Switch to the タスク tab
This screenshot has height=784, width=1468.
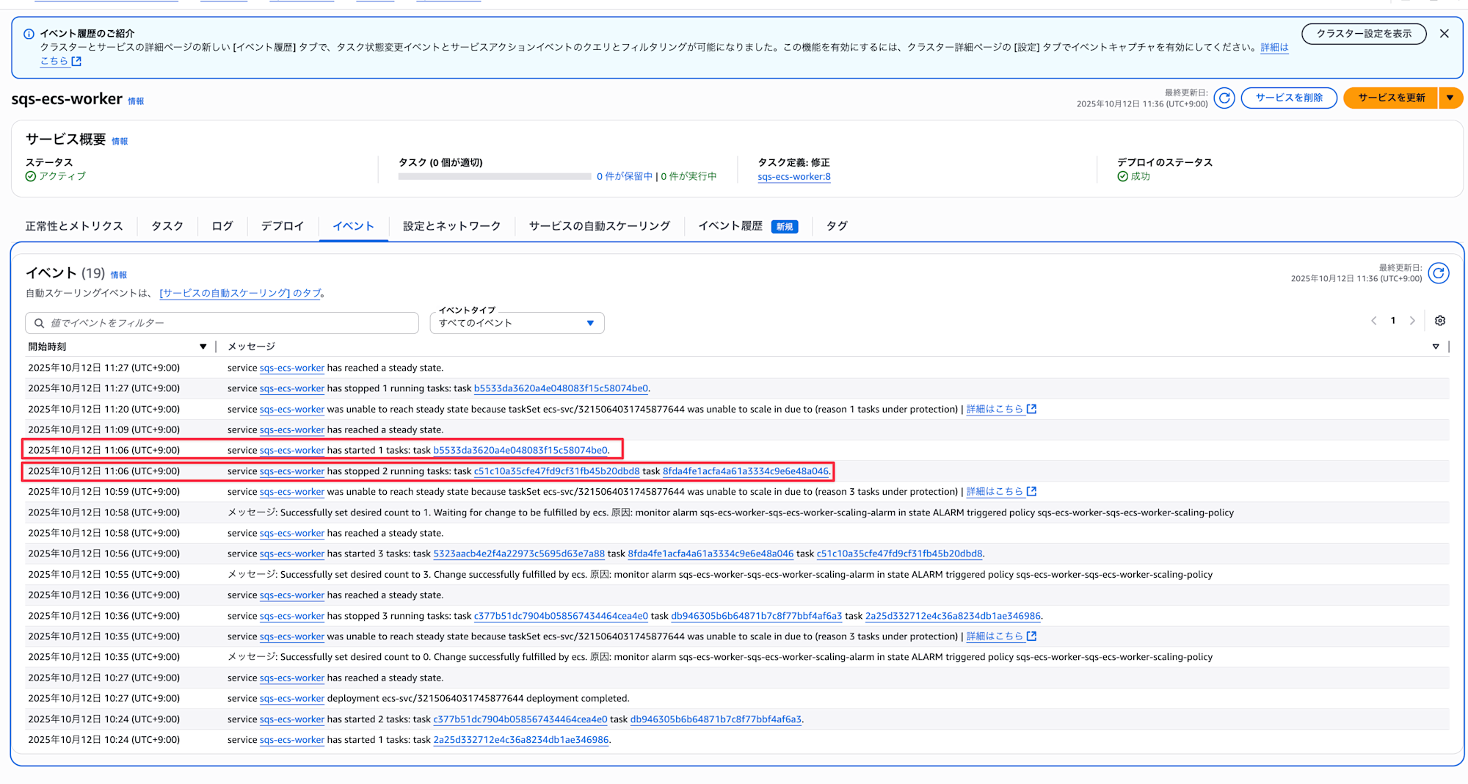(x=167, y=226)
